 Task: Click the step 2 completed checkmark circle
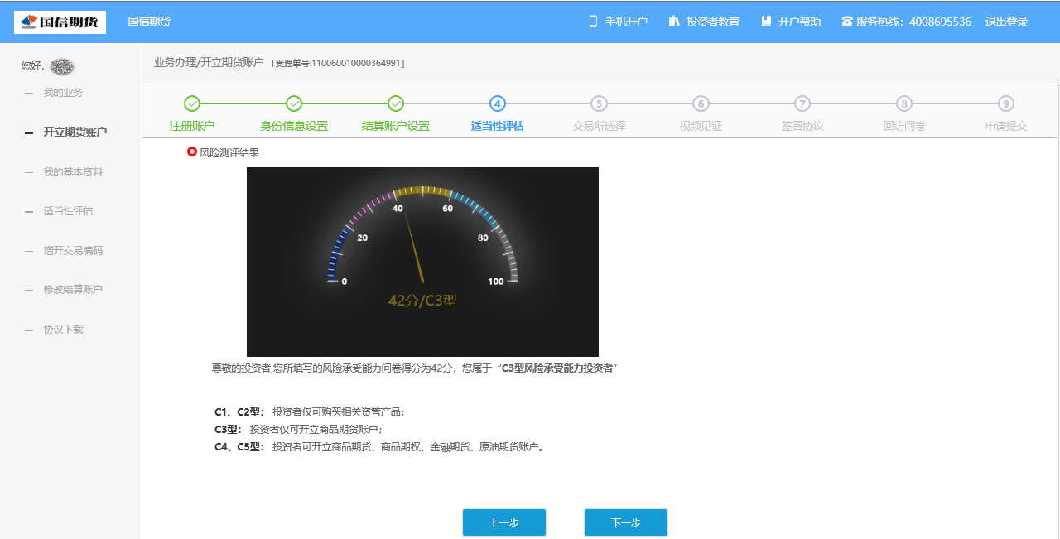[x=294, y=103]
